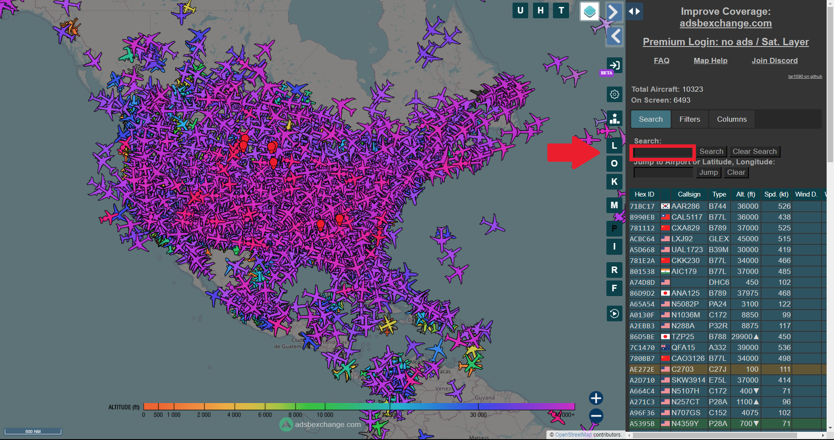Toggle the M multi-select button

tap(614, 205)
